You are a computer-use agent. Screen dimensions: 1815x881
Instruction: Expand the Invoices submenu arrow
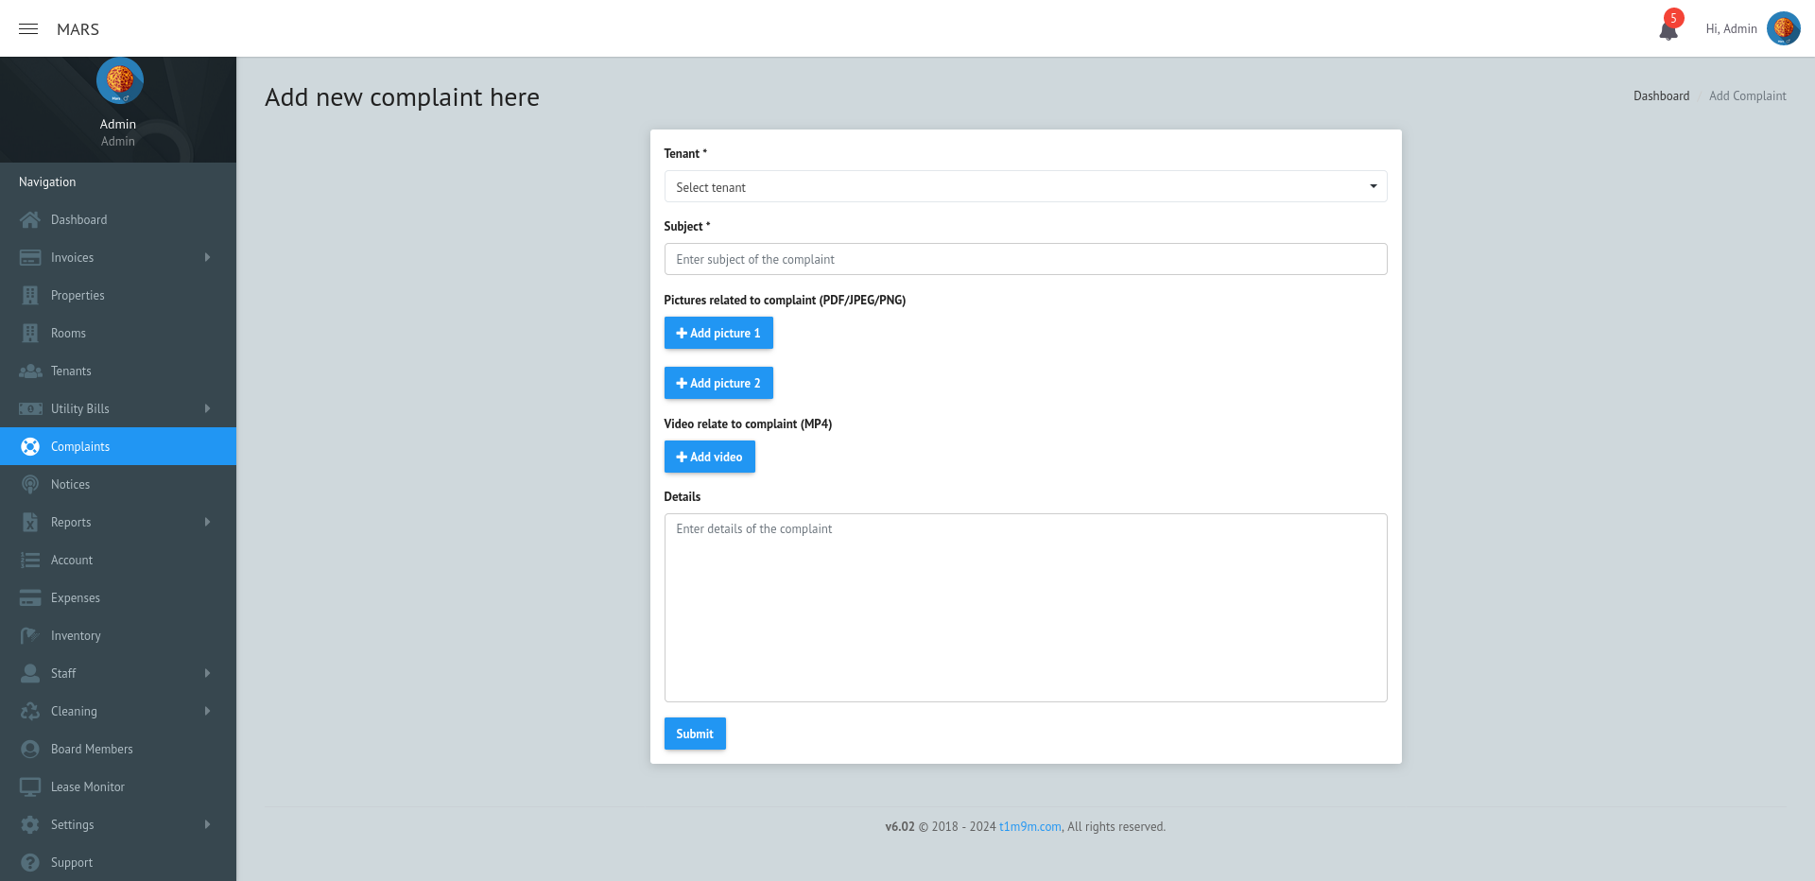207,257
